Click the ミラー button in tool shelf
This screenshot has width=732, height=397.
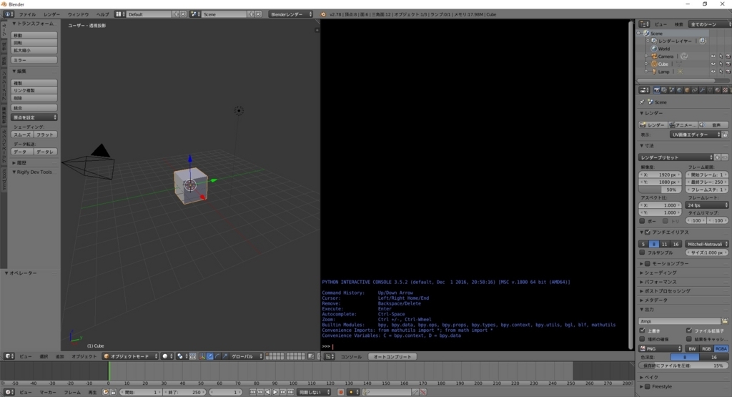click(34, 60)
